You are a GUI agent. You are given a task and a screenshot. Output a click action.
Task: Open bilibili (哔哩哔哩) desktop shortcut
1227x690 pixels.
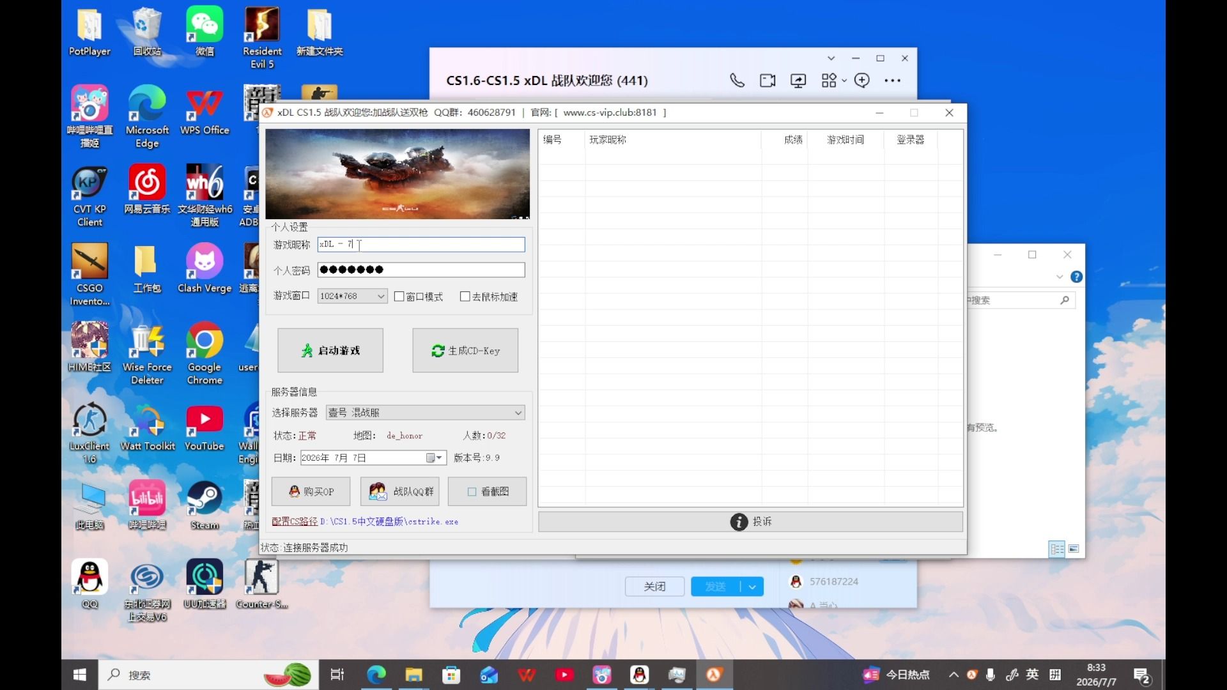pyautogui.click(x=147, y=506)
